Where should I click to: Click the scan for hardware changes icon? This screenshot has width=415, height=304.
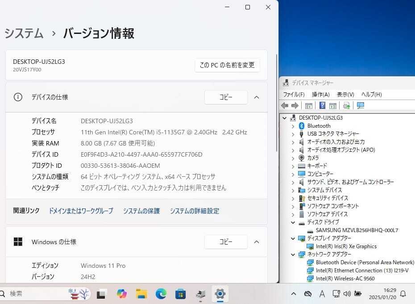[x=346, y=106]
